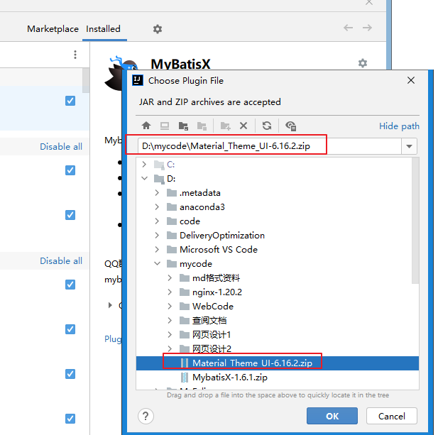
Task: Switch to the Installed tab
Action: click(x=103, y=29)
